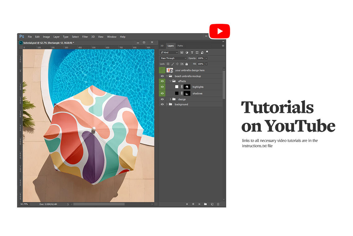Show the 'your umbrella design here' layer

(162, 70)
